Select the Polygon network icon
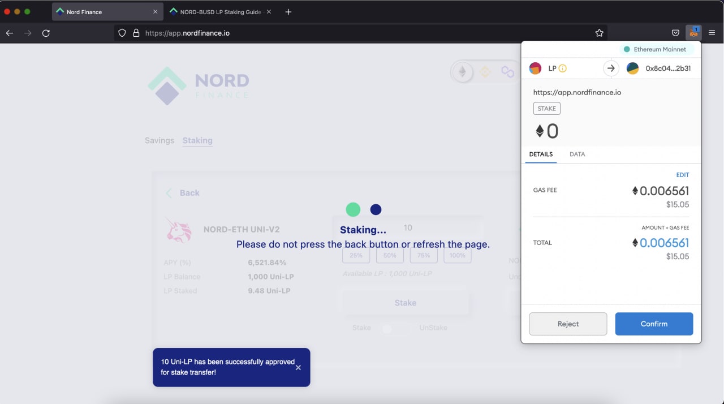Screen dimensions: 724x404 [507, 72]
